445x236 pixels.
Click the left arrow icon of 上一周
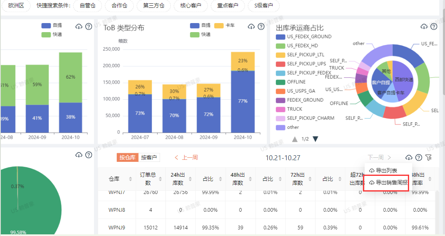tap(177, 157)
